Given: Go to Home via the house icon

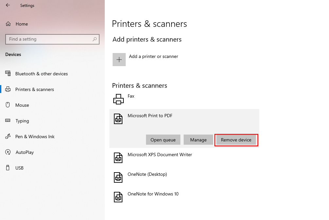Looking at the screenshot, I should 8,24.
